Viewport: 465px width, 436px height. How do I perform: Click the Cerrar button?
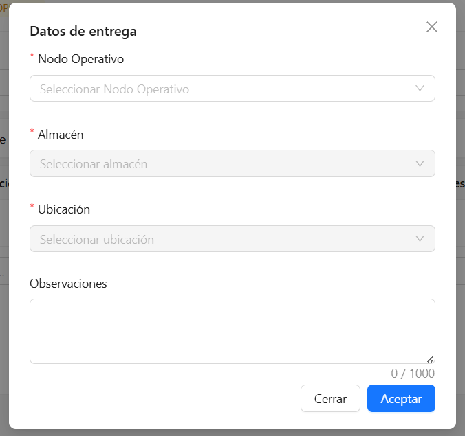pyautogui.click(x=330, y=398)
